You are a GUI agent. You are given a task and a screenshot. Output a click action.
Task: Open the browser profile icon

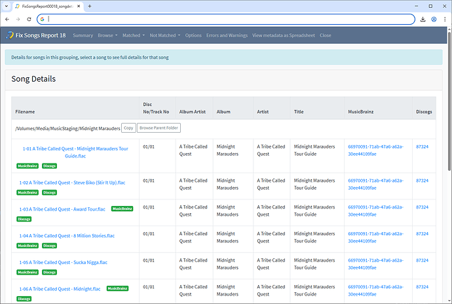click(434, 19)
